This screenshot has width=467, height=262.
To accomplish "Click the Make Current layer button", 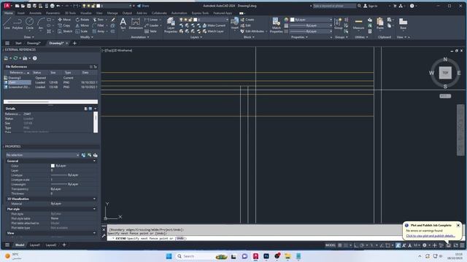I will pyautogui.click(x=214, y=25).
